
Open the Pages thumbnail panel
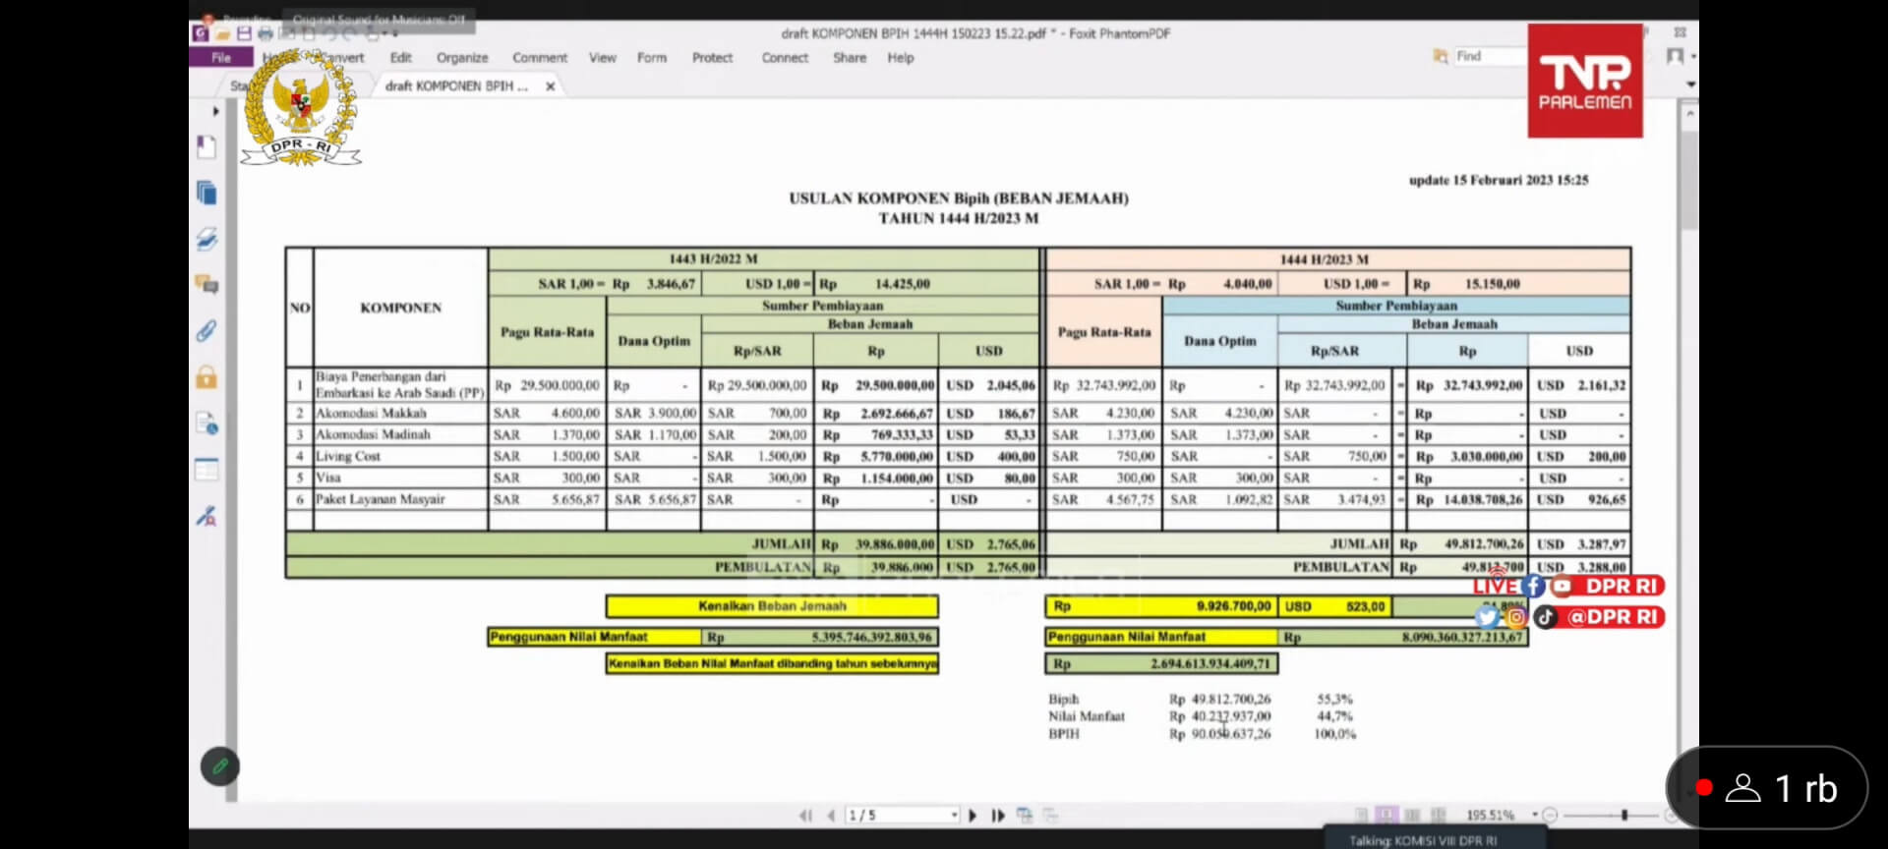206,193
